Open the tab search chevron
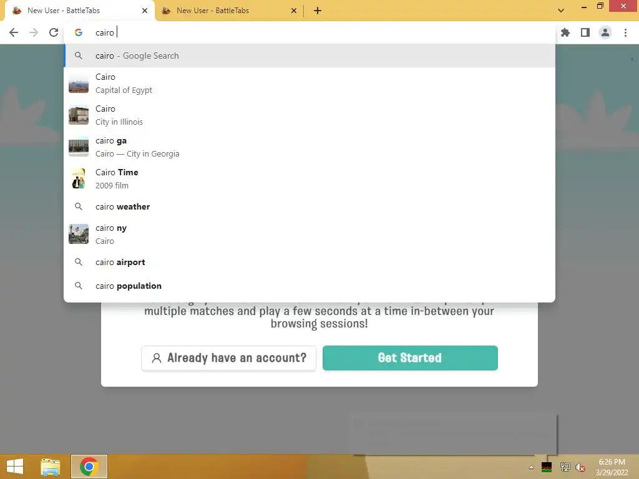The height and width of the screenshot is (479, 639). [x=561, y=11]
